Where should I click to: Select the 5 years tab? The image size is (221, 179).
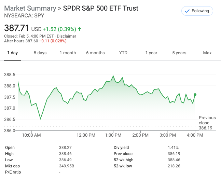point(179,53)
